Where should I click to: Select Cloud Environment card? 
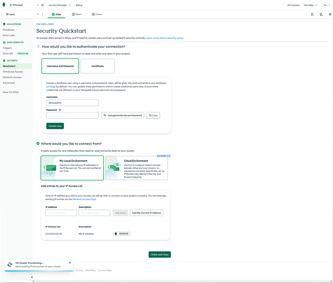[x=136, y=168]
